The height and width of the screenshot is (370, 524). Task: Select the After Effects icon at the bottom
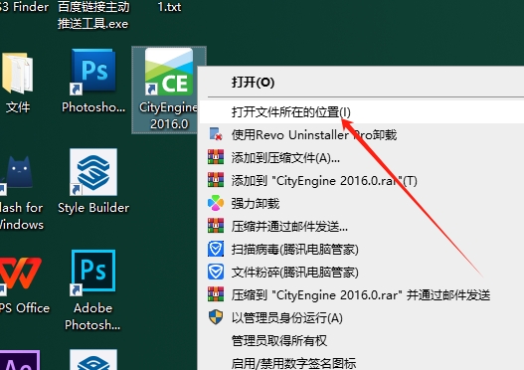click(20, 360)
